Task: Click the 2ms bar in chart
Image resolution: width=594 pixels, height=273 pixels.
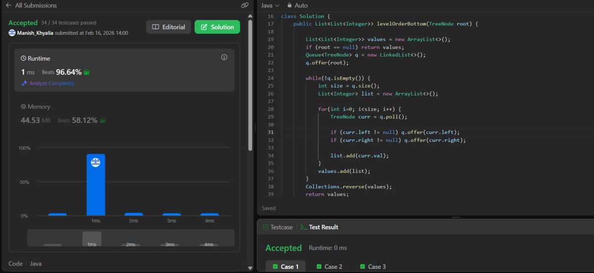Action: [x=134, y=214]
